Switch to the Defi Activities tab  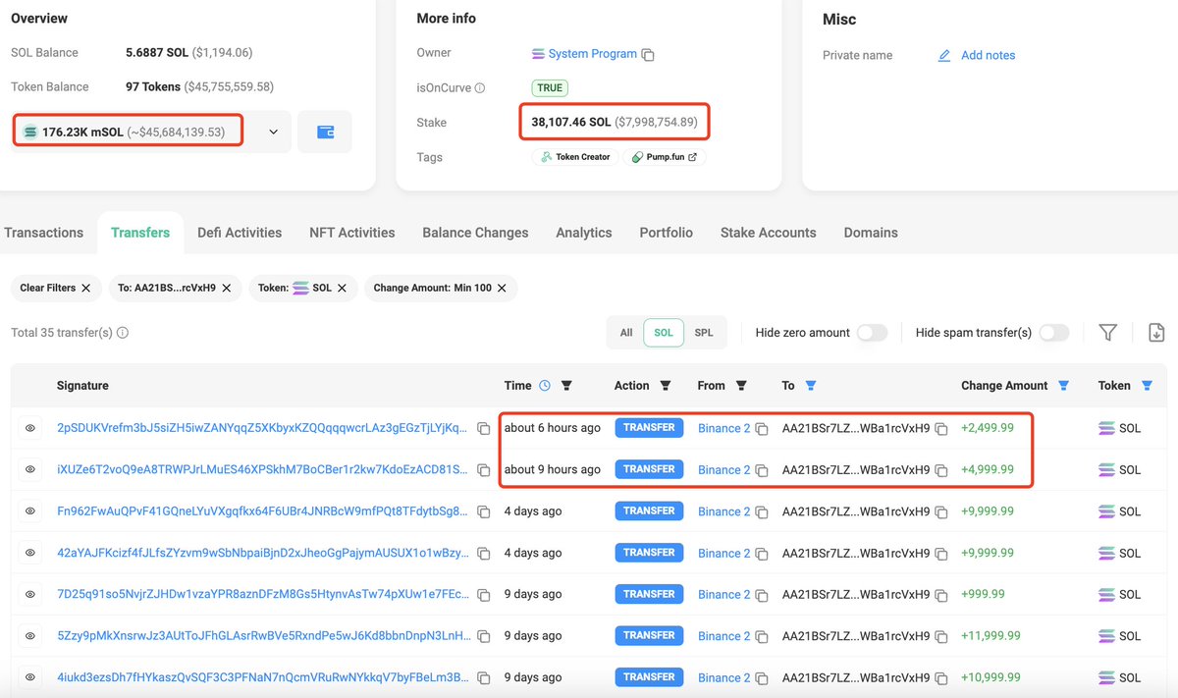point(240,233)
